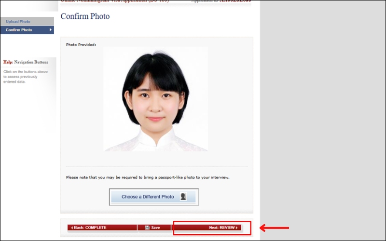Click the portrait icon on the photo button

click(183, 197)
